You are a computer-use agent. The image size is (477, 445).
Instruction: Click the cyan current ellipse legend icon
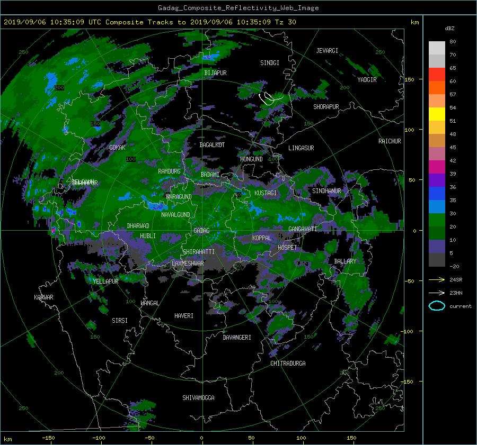click(x=437, y=306)
